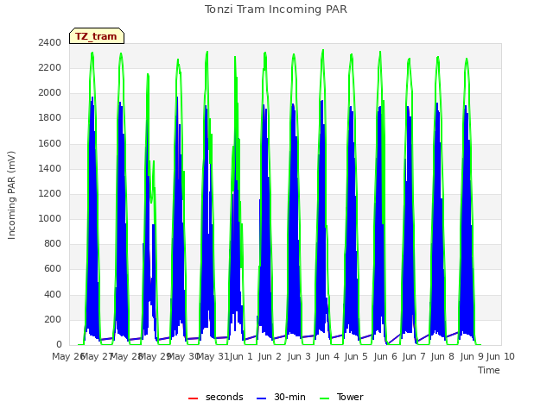Click the Time axis label
This screenshot has width=553, height=414.
(489, 370)
